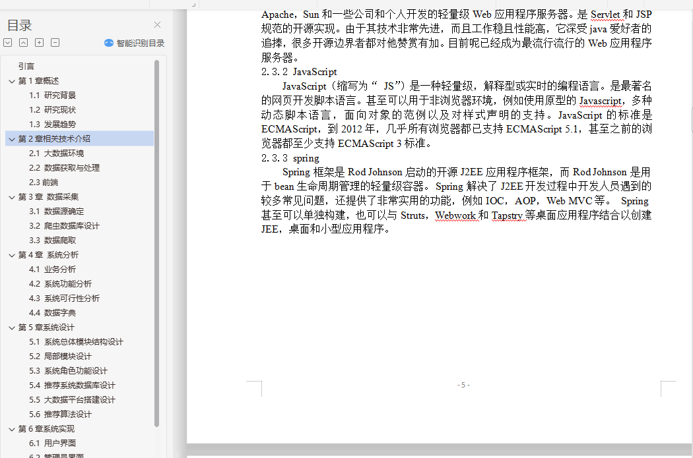Go to 5.1 系统总体模块结构设计
Viewport: 693px width, 458px height.
coord(77,342)
